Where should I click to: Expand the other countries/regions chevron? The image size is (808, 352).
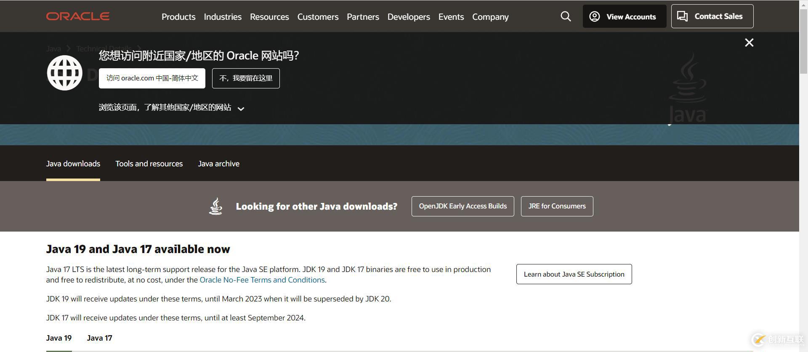tap(241, 109)
